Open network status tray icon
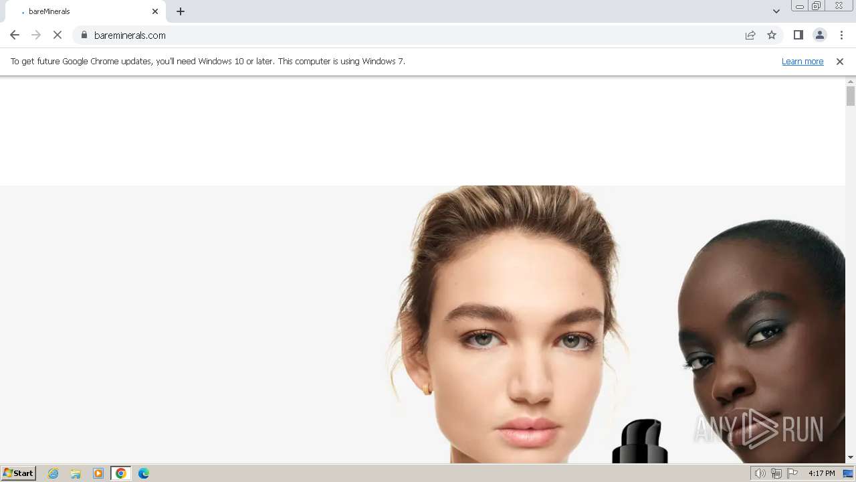Viewport: 856px width, 482px height. [776, 473]
